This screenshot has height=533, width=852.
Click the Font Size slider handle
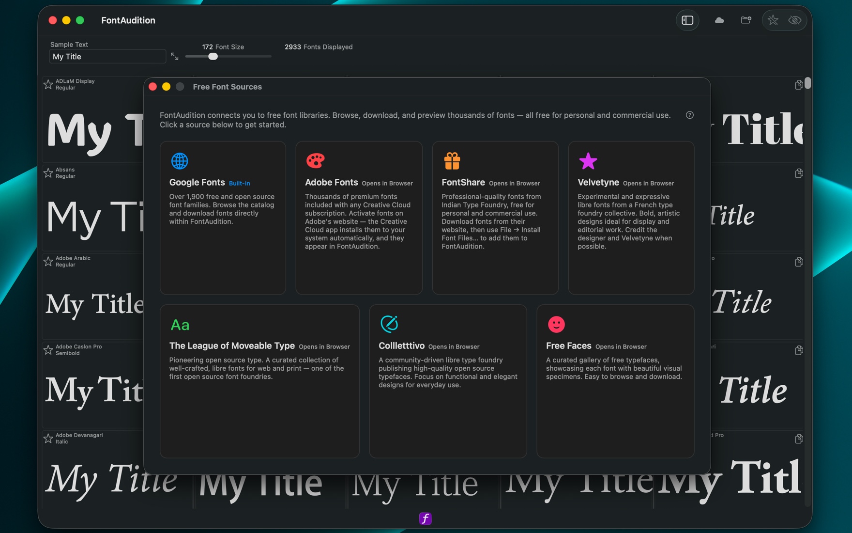point(213,57)
